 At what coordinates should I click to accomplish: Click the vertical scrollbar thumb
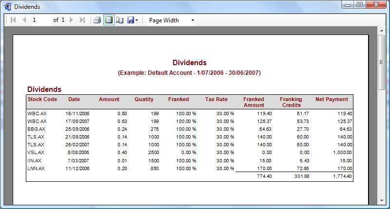(x=382, y=62)
